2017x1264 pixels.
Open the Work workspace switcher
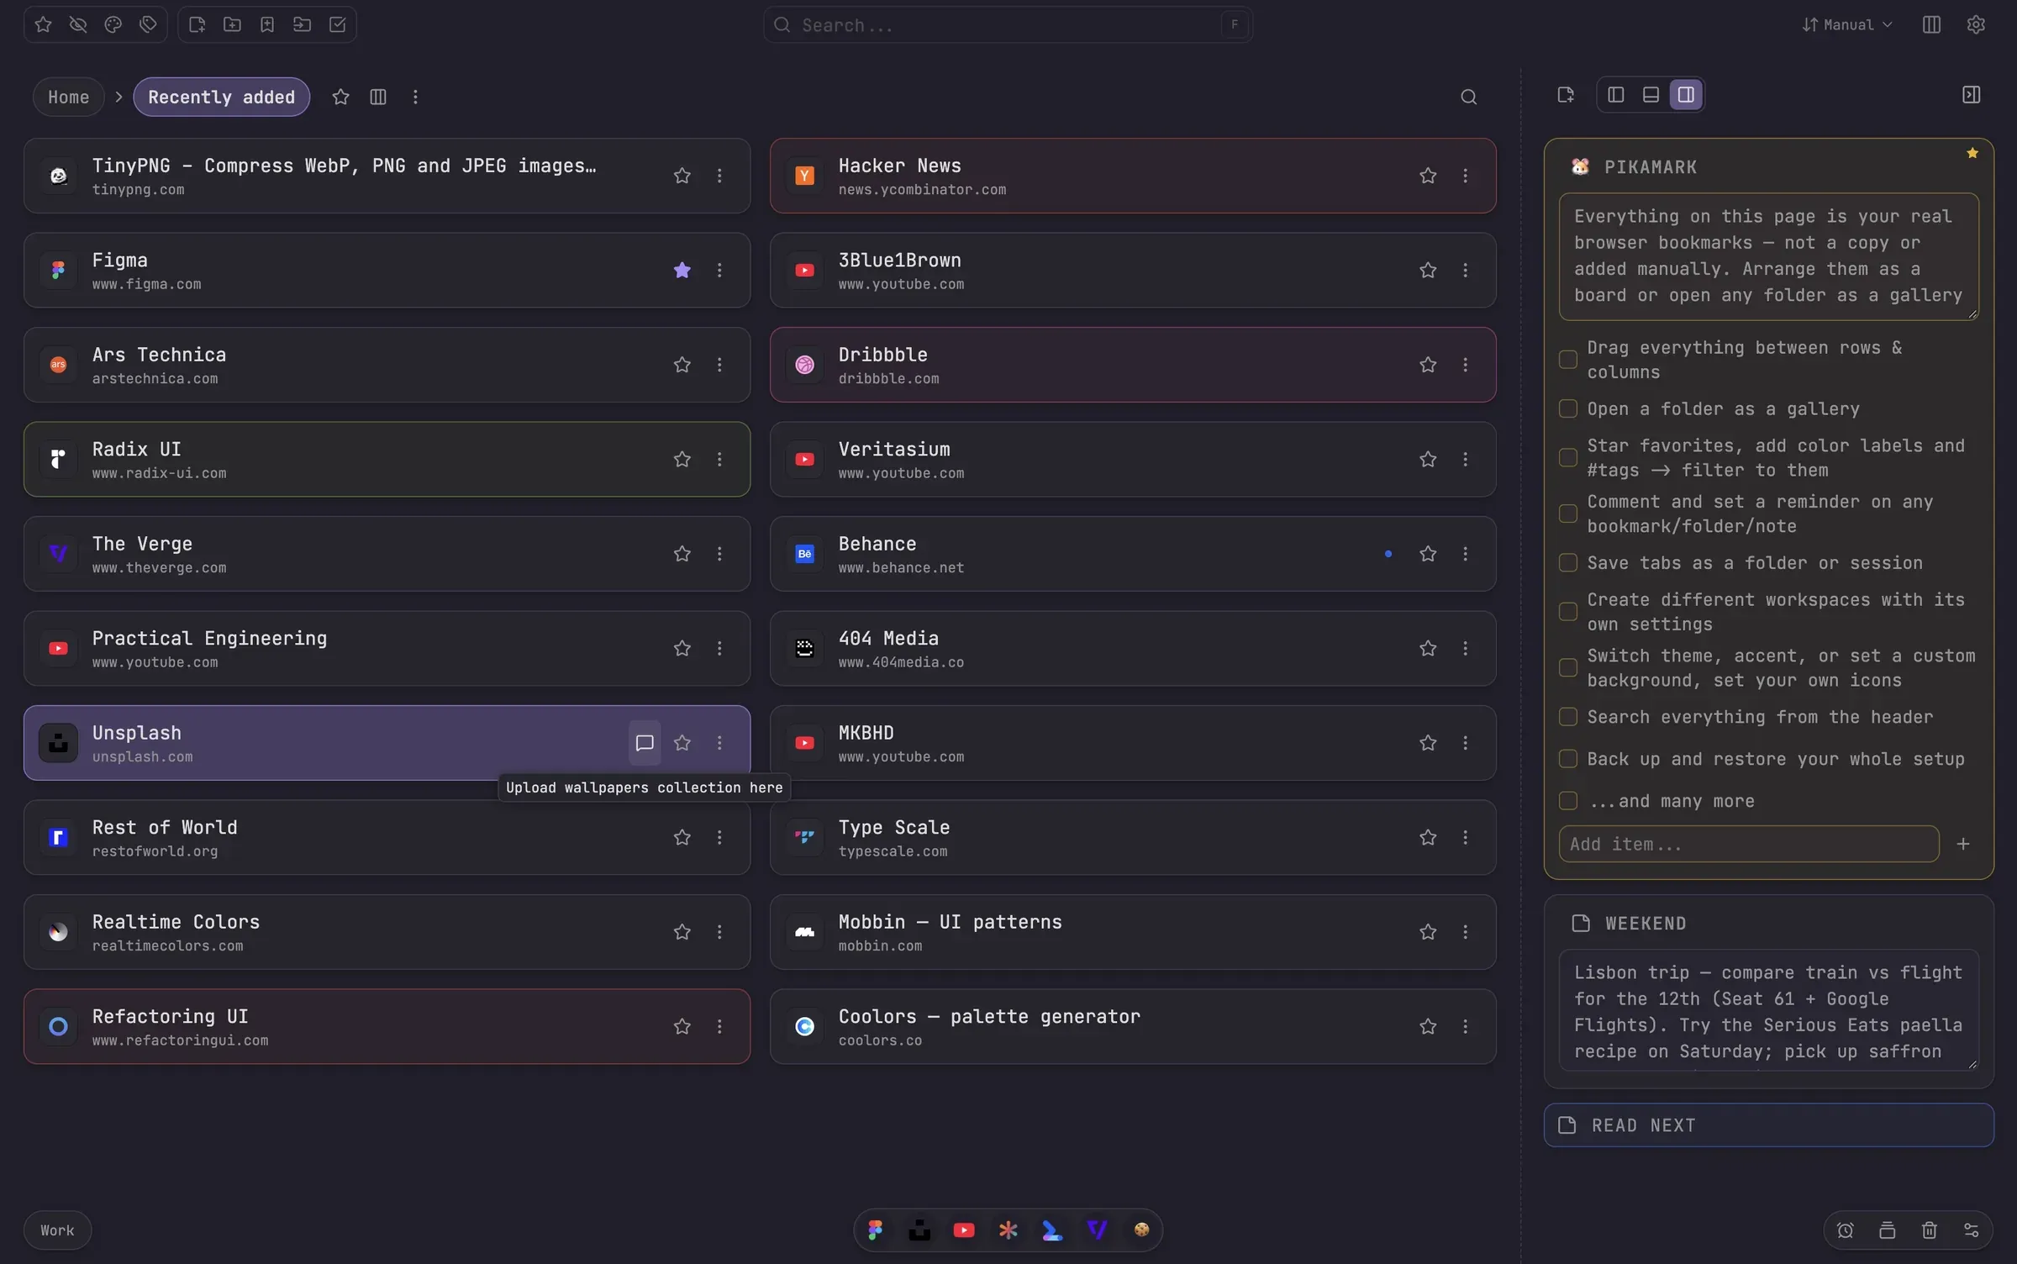(x=57, y=1230)
